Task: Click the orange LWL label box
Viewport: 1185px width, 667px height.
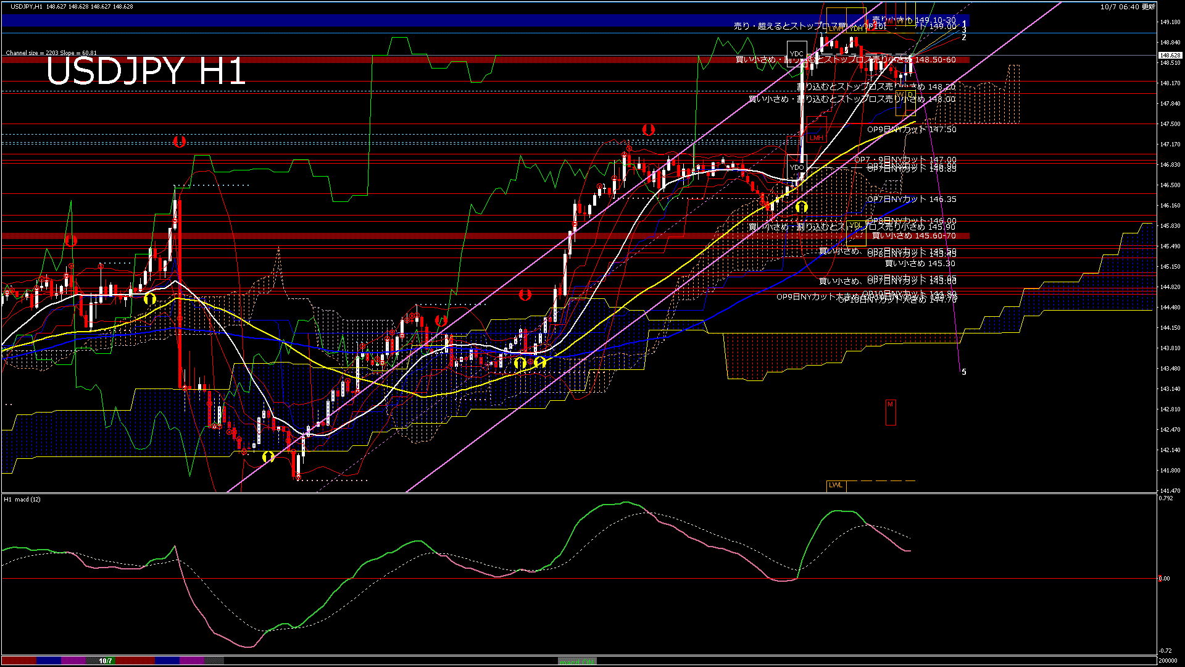Action: 836,485
